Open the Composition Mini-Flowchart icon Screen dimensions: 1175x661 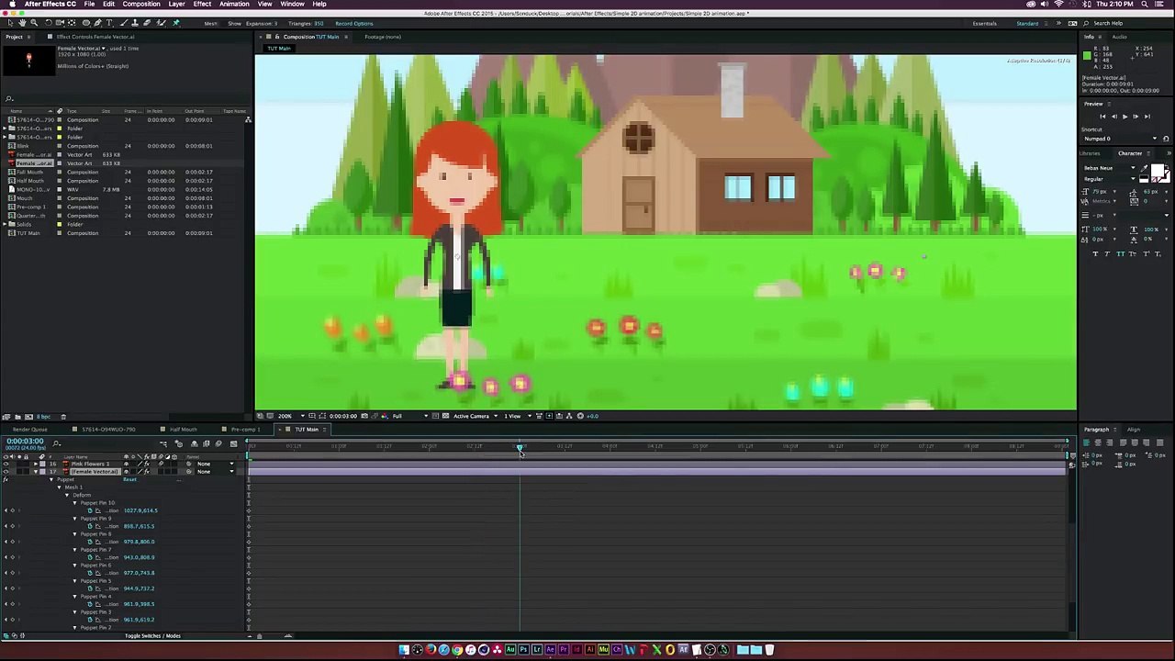(x=163, y=444)
